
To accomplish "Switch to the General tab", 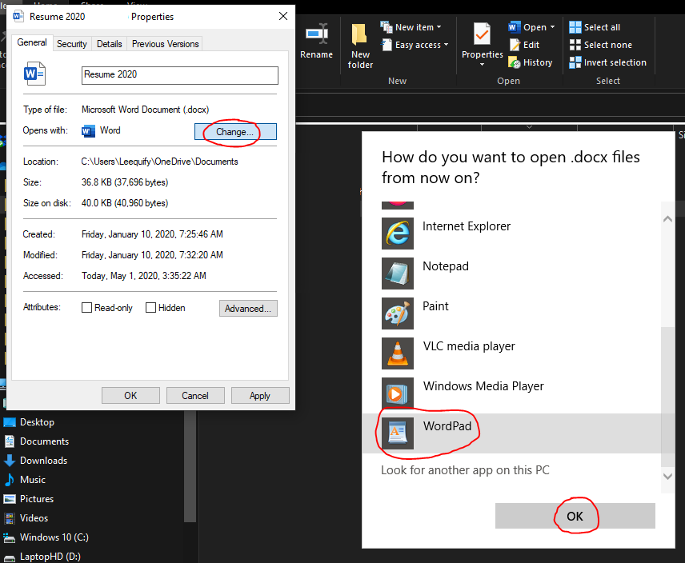I will (x=32, y=42).
